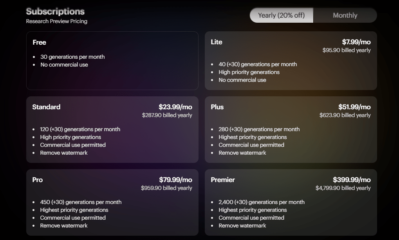Click the $399.99/mo Premier price
This screenshot has width=399, height=240.
tap(352, 180)
